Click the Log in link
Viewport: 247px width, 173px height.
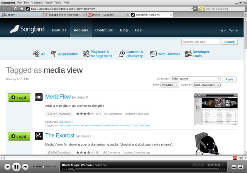coord(222,30)
